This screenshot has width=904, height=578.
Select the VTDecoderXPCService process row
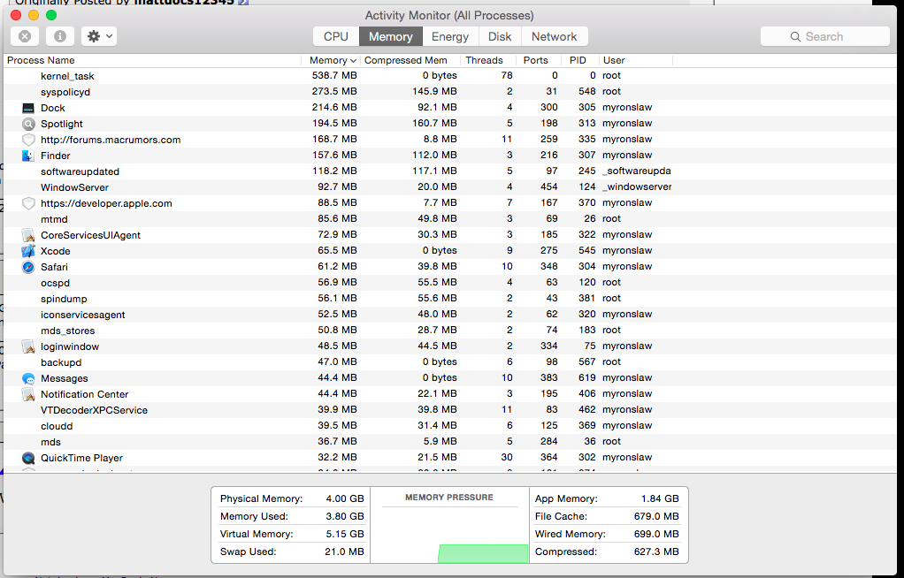tap(449, 410)
